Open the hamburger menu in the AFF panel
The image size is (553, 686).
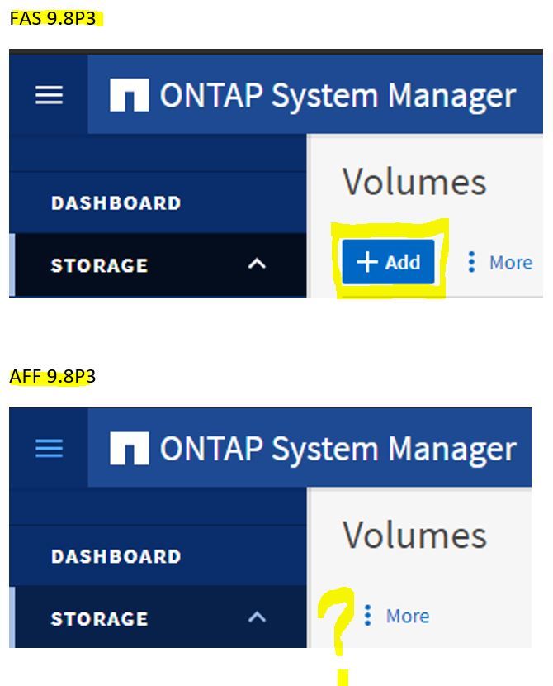pyautogui.click(x=49, y=448)
